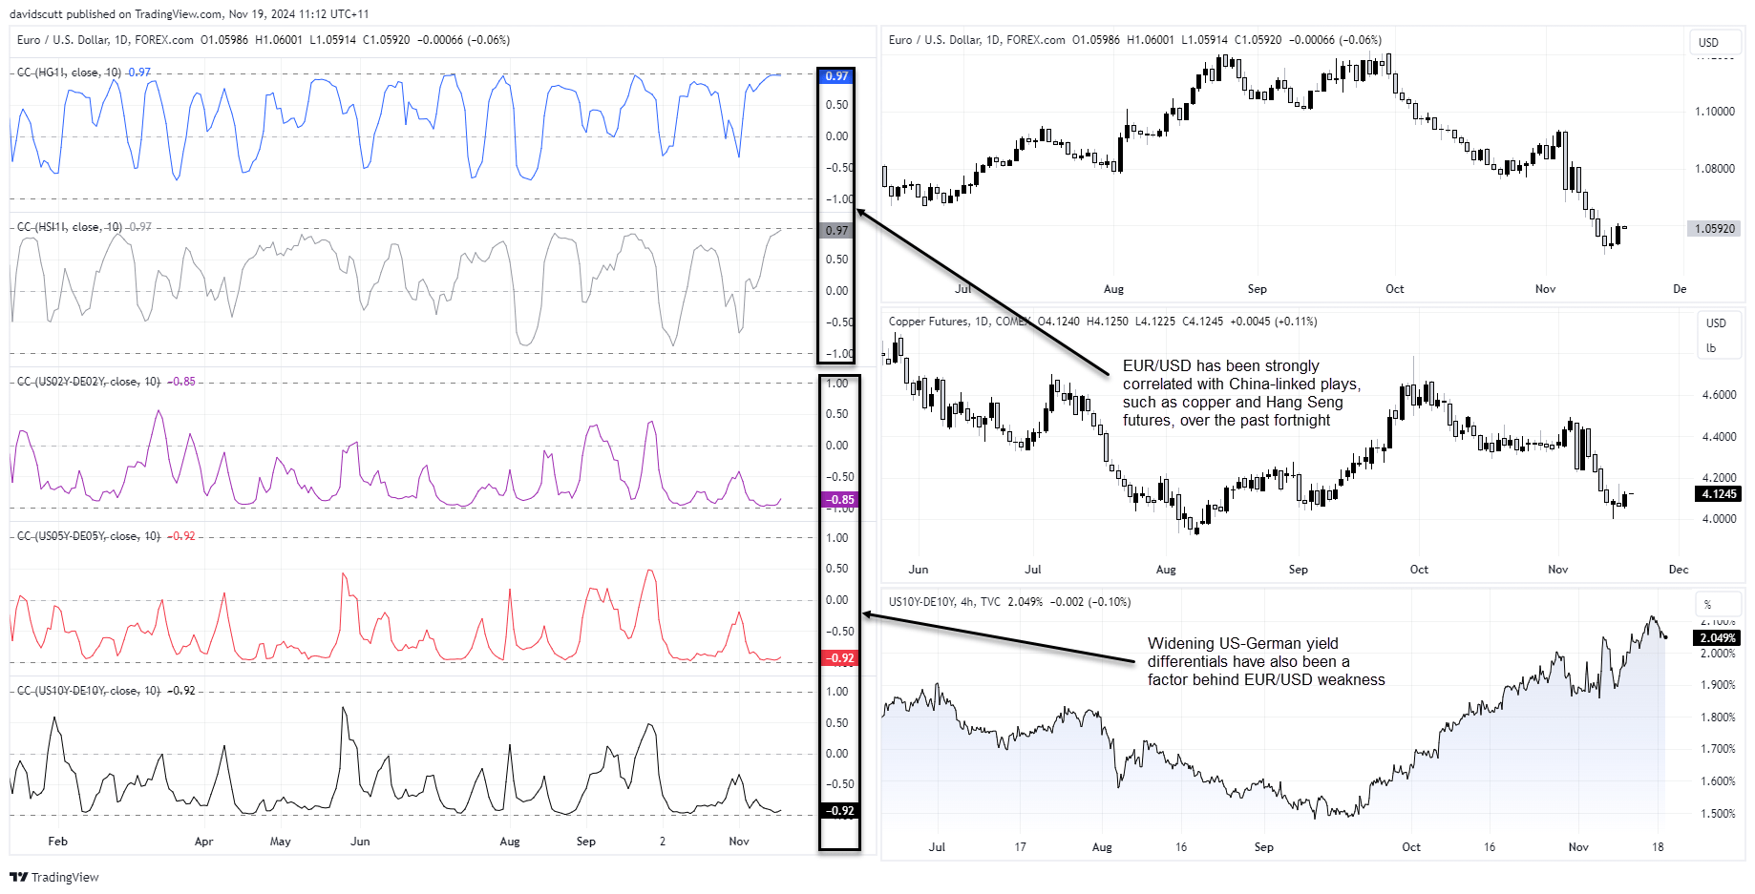Click the Nov label on the correlation time axis
The width and height of the screenshot is (1755, 894).
[x=739, y=842]
